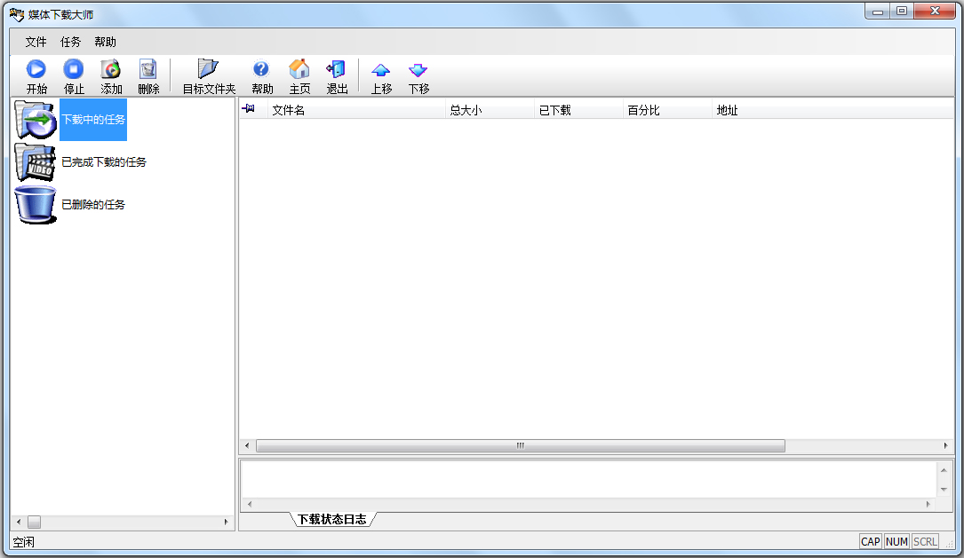This screenshot has width=964, height=558.
Task: Click the log pane scroll left arrow
Action: (x=249, y=504)
